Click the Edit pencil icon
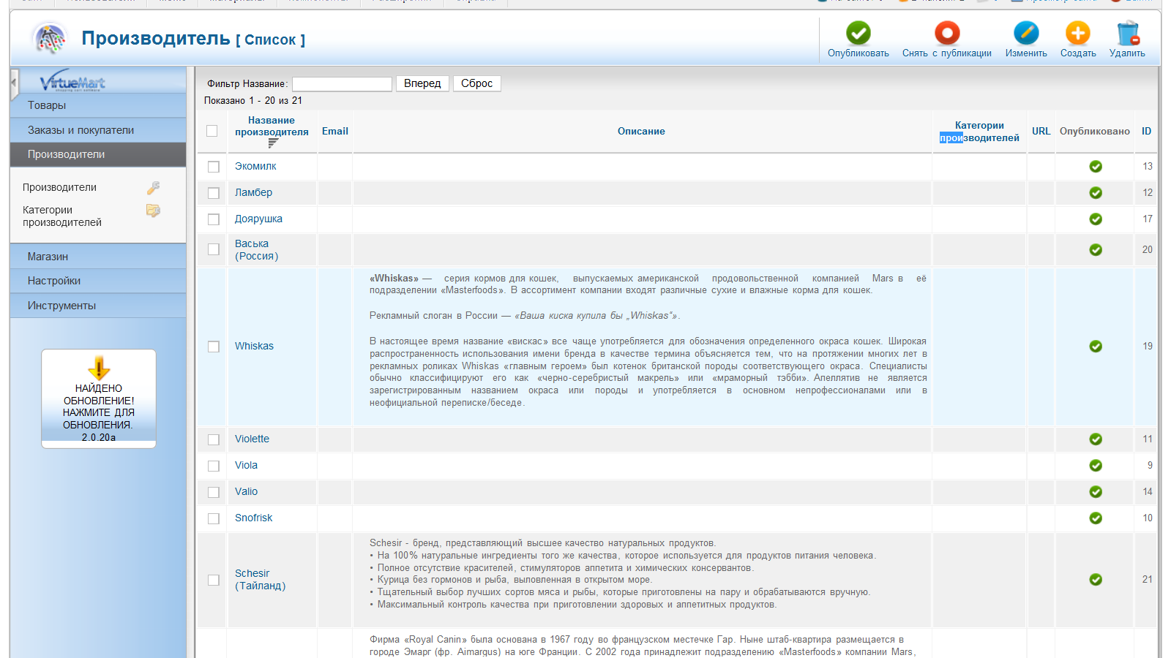The width and height of the screenshot is (1171, 658). pos(1026,33)
